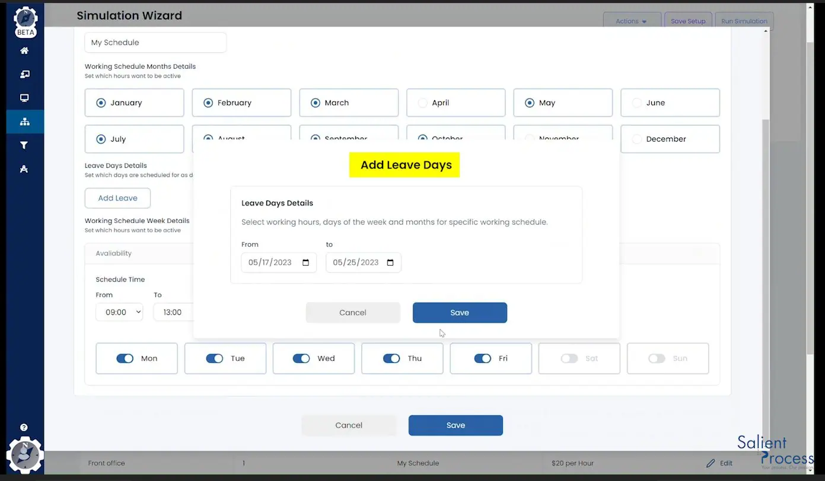
Task: Select the February month radio
Action: [208, 103]
